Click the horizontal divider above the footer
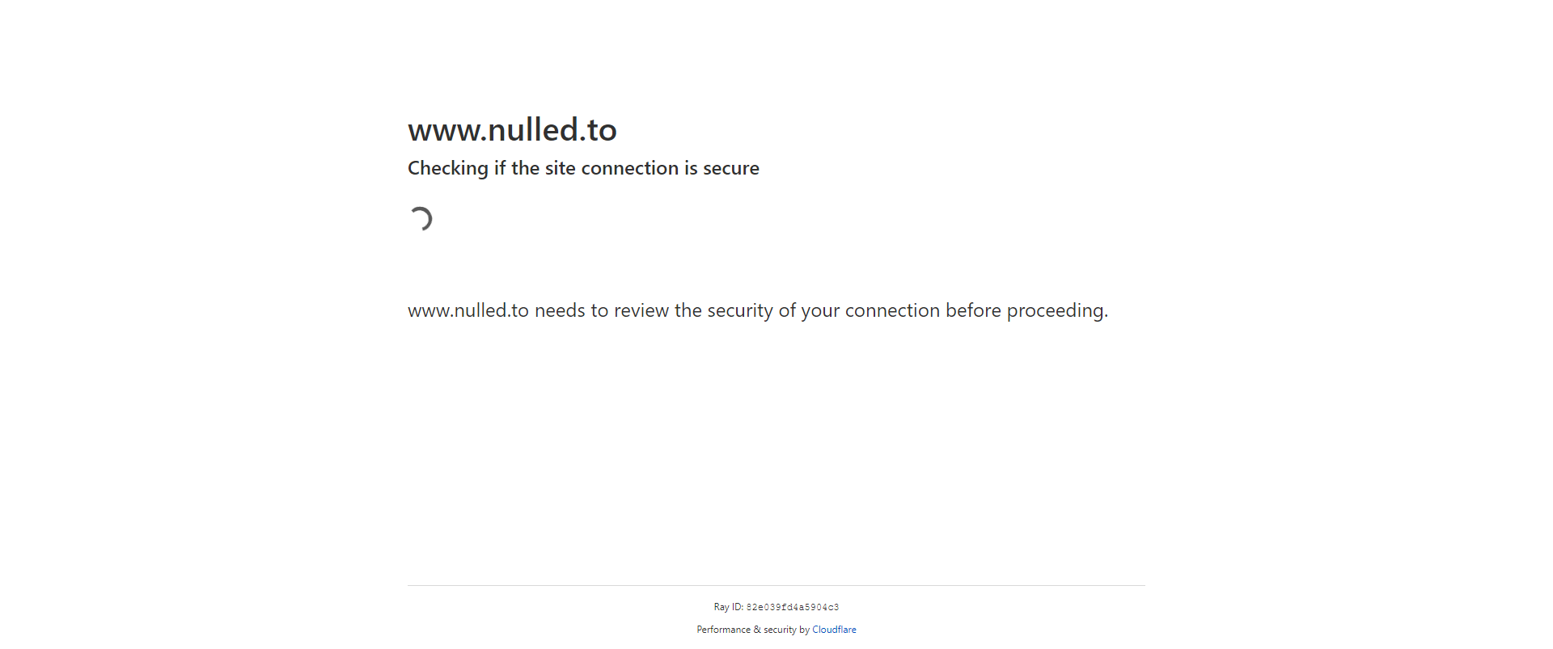This screenshot has height=649, width=1553. (776, 585)
